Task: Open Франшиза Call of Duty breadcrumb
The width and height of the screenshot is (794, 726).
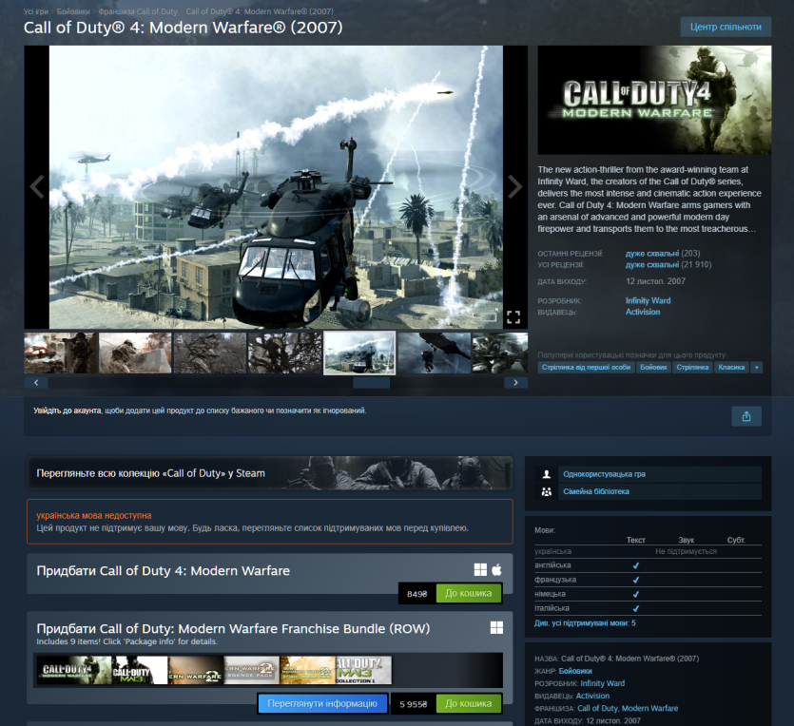Action: [x=138, y=11]
